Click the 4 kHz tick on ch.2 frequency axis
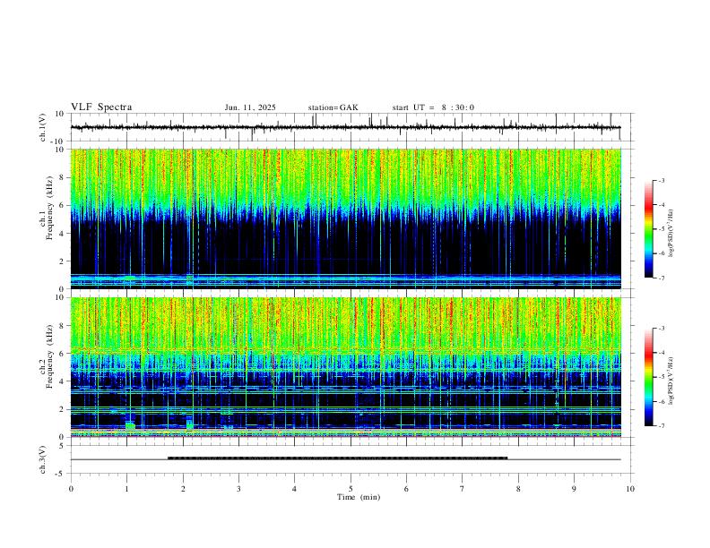 pos(62,381)
